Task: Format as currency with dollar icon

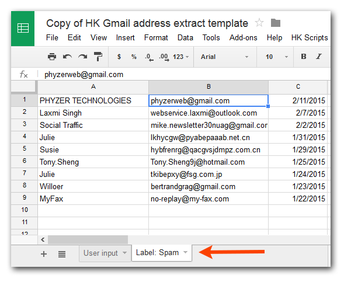Action: tap(119, 57)
